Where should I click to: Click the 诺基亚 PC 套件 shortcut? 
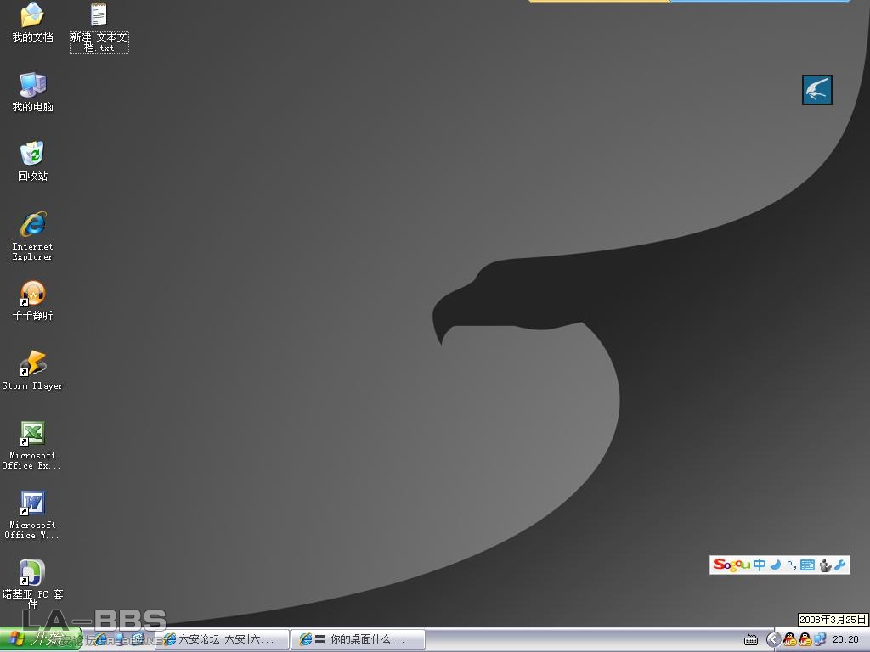click(x=32, y=572)
